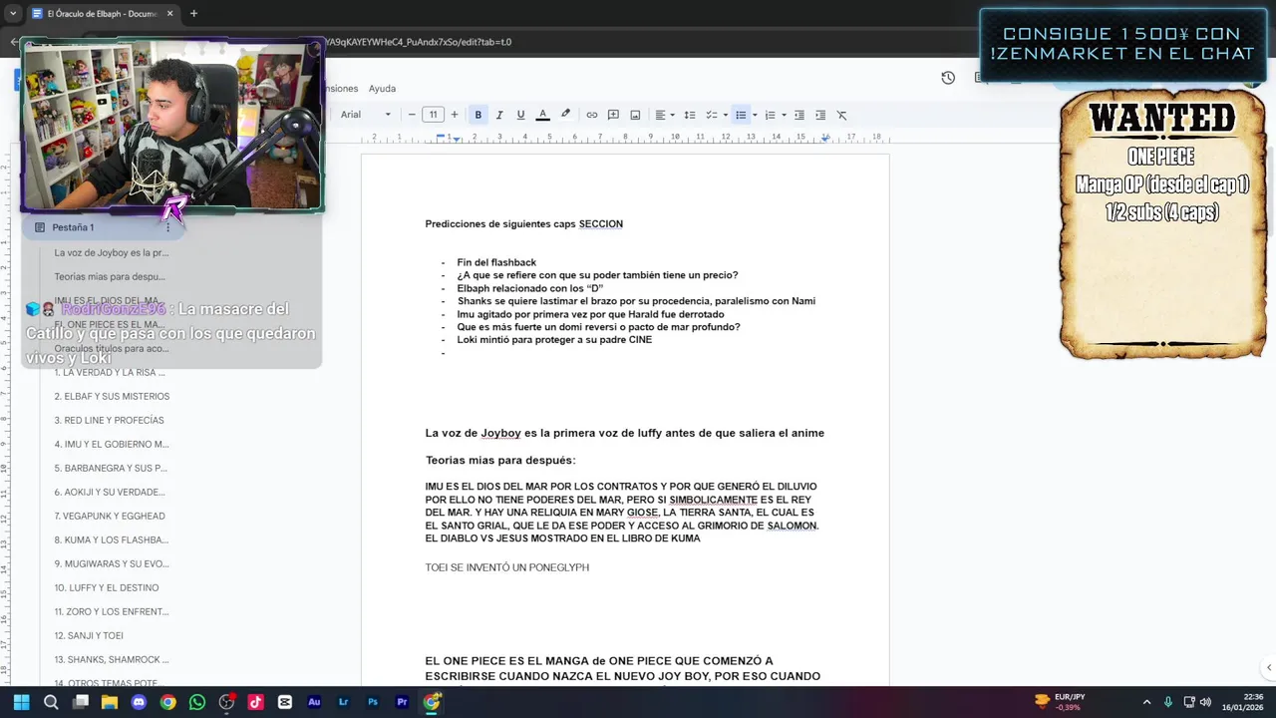Click the text TOEI SE INVENTÓ UN PONEGLYPH
Image resolution: width=1276 pixels, height=718 pixels.
(x=506, y=567)
